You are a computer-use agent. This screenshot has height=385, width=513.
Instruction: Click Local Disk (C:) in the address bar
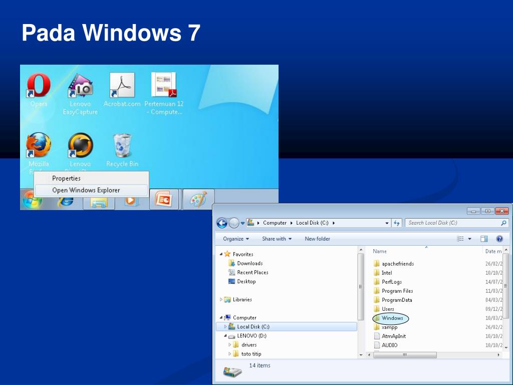pos(312,223)
